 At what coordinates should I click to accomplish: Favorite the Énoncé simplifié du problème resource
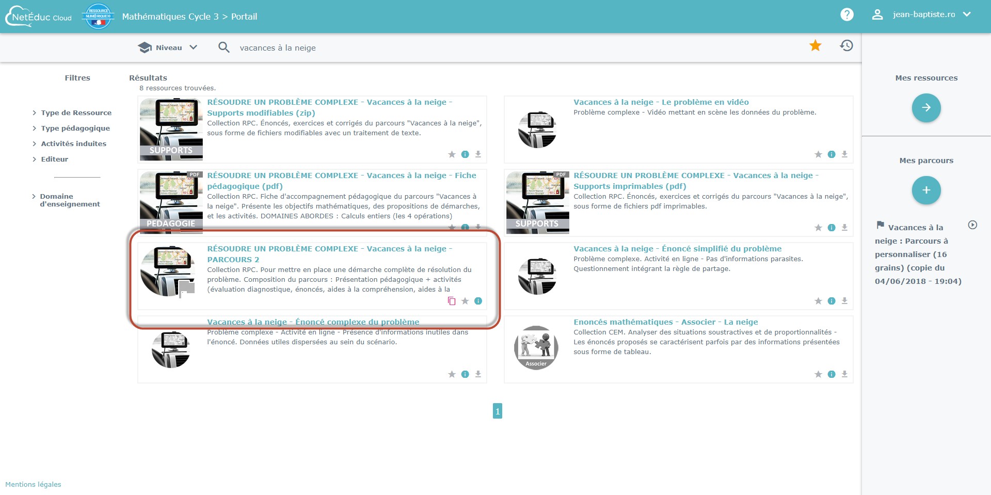coord(818,301)
